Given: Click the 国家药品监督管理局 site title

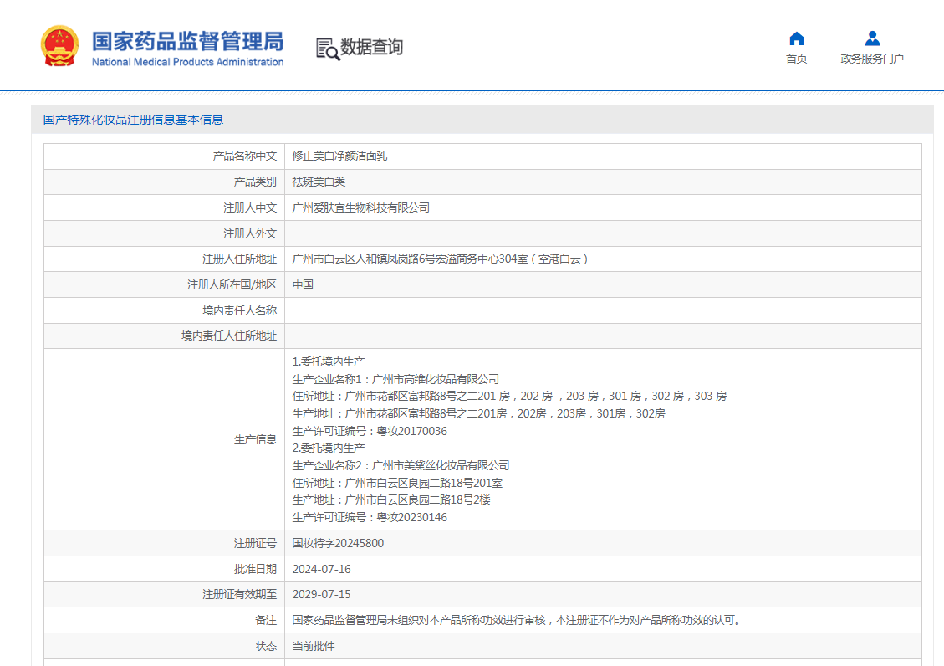Looking at the screenshot, I should (x=187, y=42).
